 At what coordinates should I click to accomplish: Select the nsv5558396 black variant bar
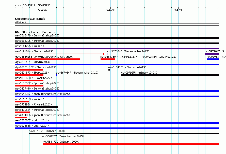click(x=117, y=43)
